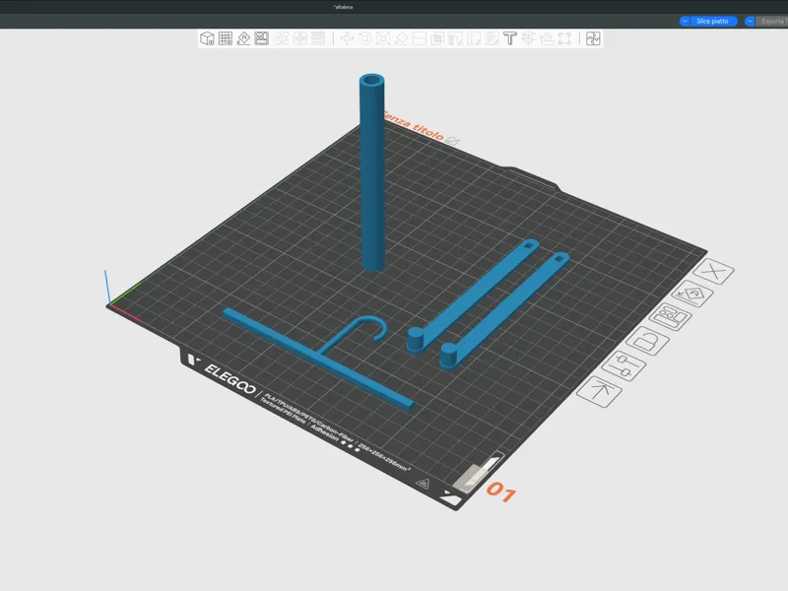Open dropdown arrow beside Slice piatto
This screenshot has width=788, height=591.
coord(685,21)
